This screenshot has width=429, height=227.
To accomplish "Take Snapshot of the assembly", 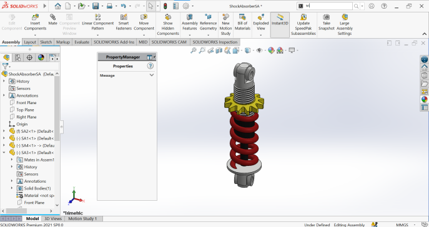I will (327, 22).
